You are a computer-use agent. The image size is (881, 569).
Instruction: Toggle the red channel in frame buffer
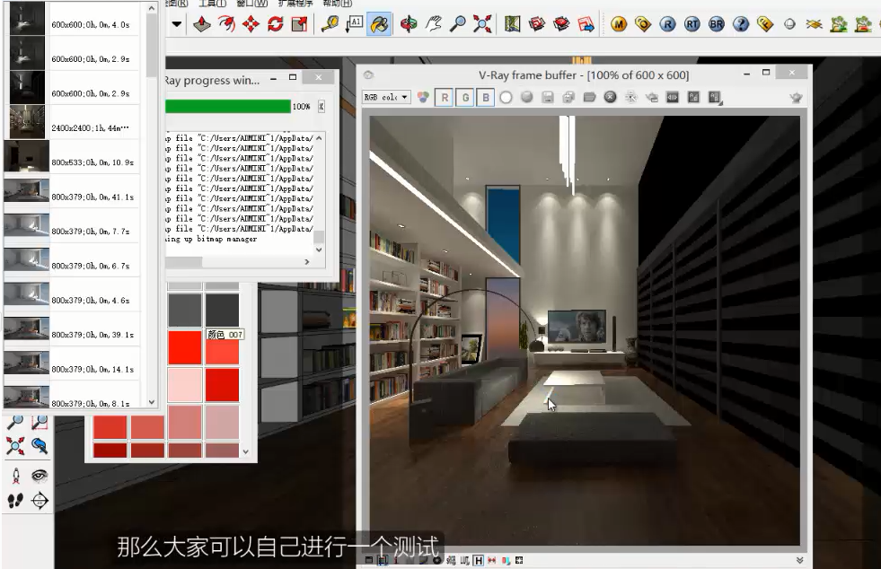[445, 97]
